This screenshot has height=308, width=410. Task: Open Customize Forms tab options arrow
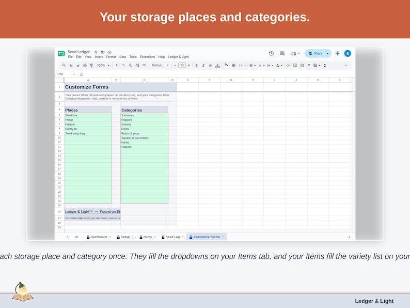tap(223, 237)
